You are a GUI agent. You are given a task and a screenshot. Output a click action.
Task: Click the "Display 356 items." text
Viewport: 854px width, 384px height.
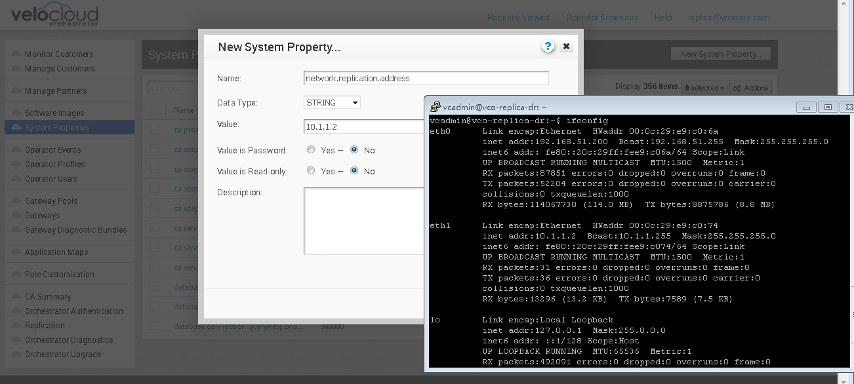point(647,86)
